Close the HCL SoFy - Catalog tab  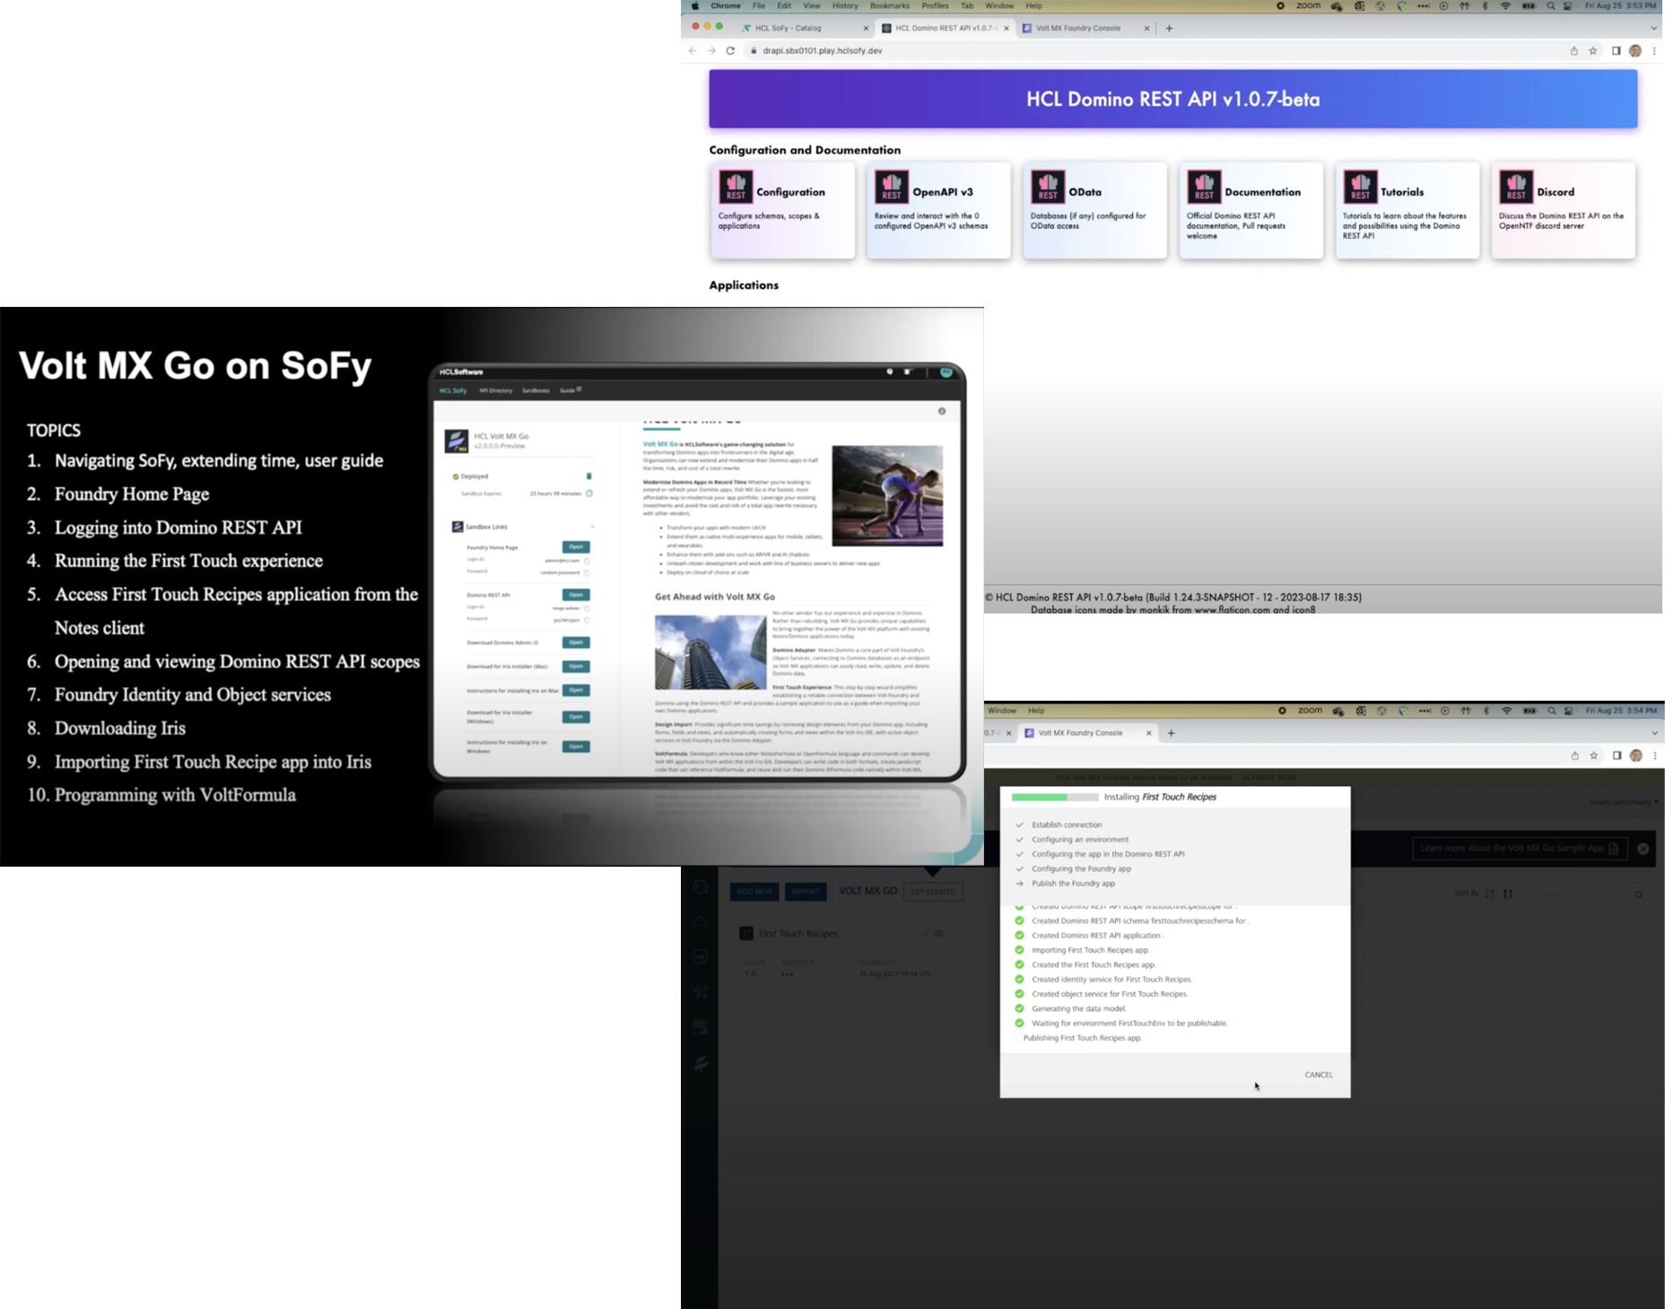click(x=866, y=29)
